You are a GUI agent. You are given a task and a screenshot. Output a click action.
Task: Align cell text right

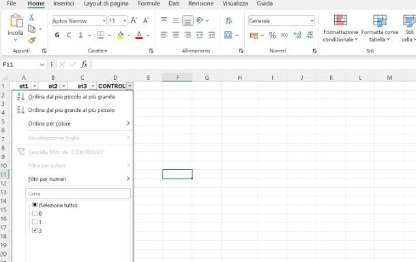click(188, 35)
